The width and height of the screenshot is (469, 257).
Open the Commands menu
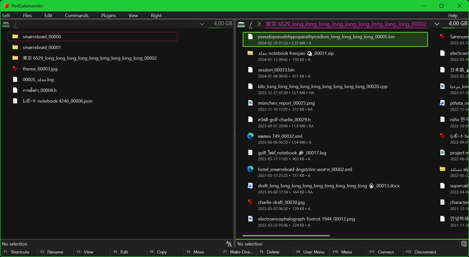pyautogui.click(x=77, y=16)
